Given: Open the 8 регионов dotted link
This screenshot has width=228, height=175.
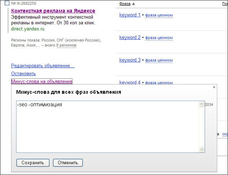Looking at the screenshot, I should [66, 45].
